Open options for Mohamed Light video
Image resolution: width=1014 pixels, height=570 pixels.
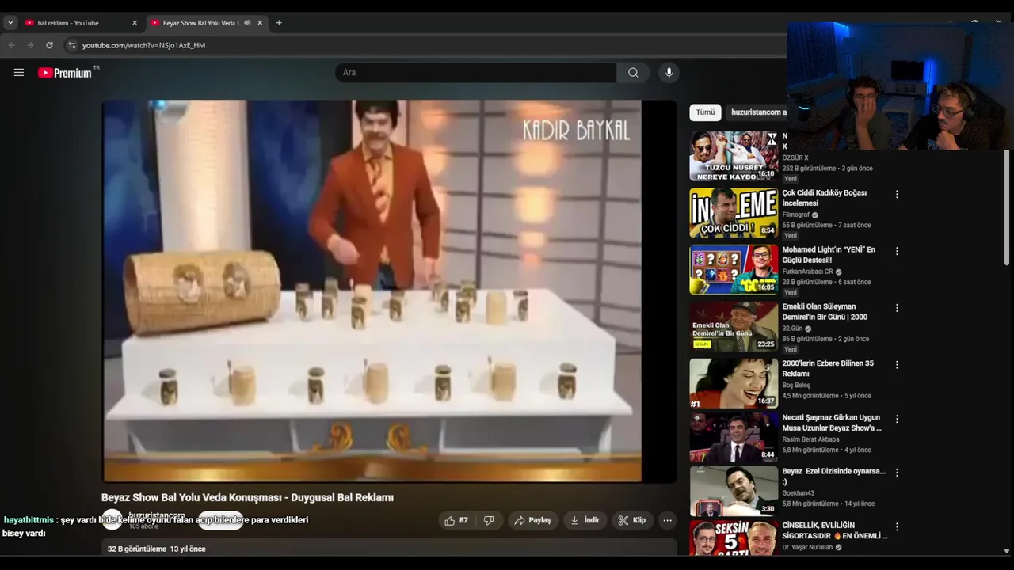897,251
